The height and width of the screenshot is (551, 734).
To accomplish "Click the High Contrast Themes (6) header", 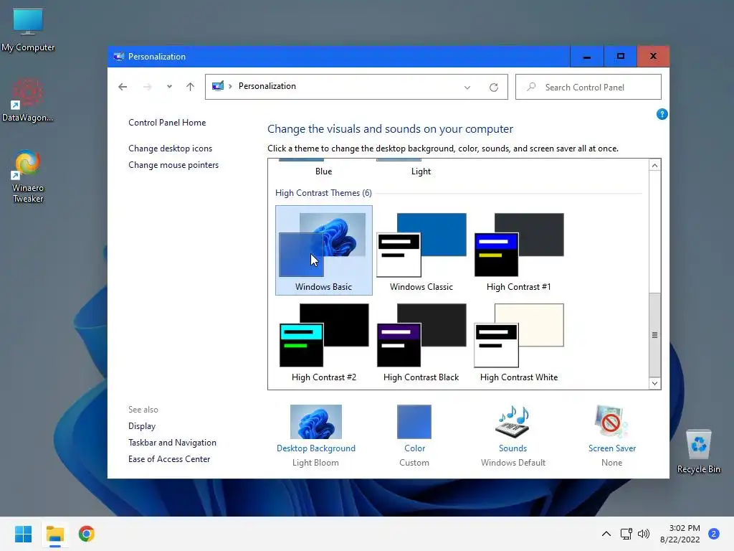I will click(x=323, y=192).
